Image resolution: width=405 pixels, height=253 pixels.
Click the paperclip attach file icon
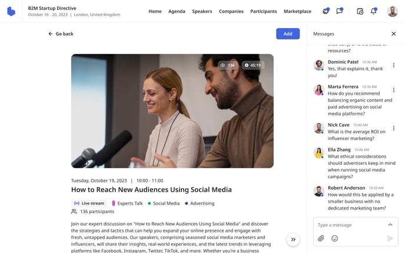[x=321, y=238]
